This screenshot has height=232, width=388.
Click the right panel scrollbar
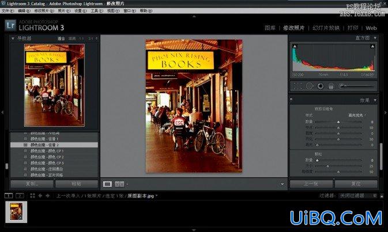pos(381,157)
